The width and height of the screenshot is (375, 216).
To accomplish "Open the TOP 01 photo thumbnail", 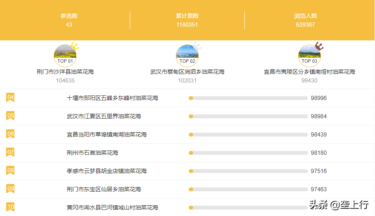I will point(65,56).
